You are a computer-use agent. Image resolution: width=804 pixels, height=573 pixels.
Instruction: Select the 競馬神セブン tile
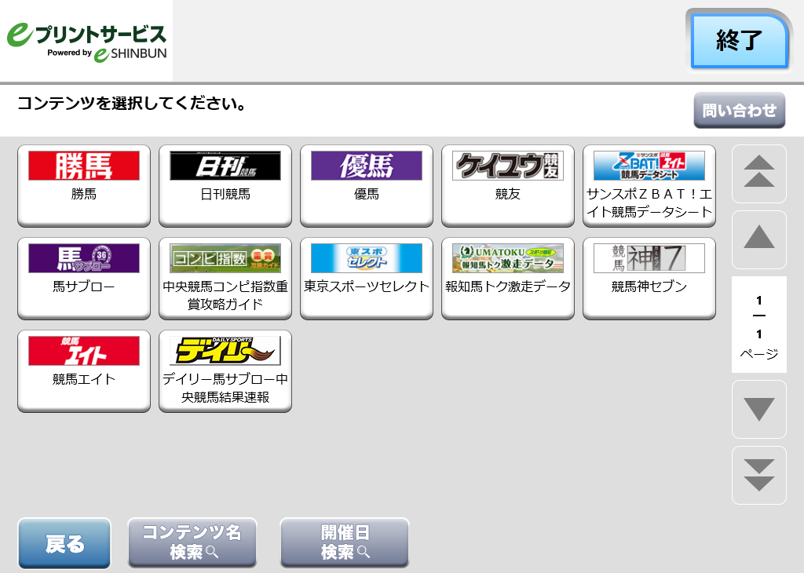click(649, 279)
